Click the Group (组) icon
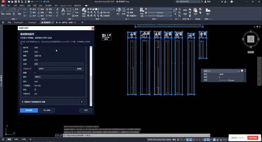The height and width of the screenshot is (142, 262). coord(175,11)
